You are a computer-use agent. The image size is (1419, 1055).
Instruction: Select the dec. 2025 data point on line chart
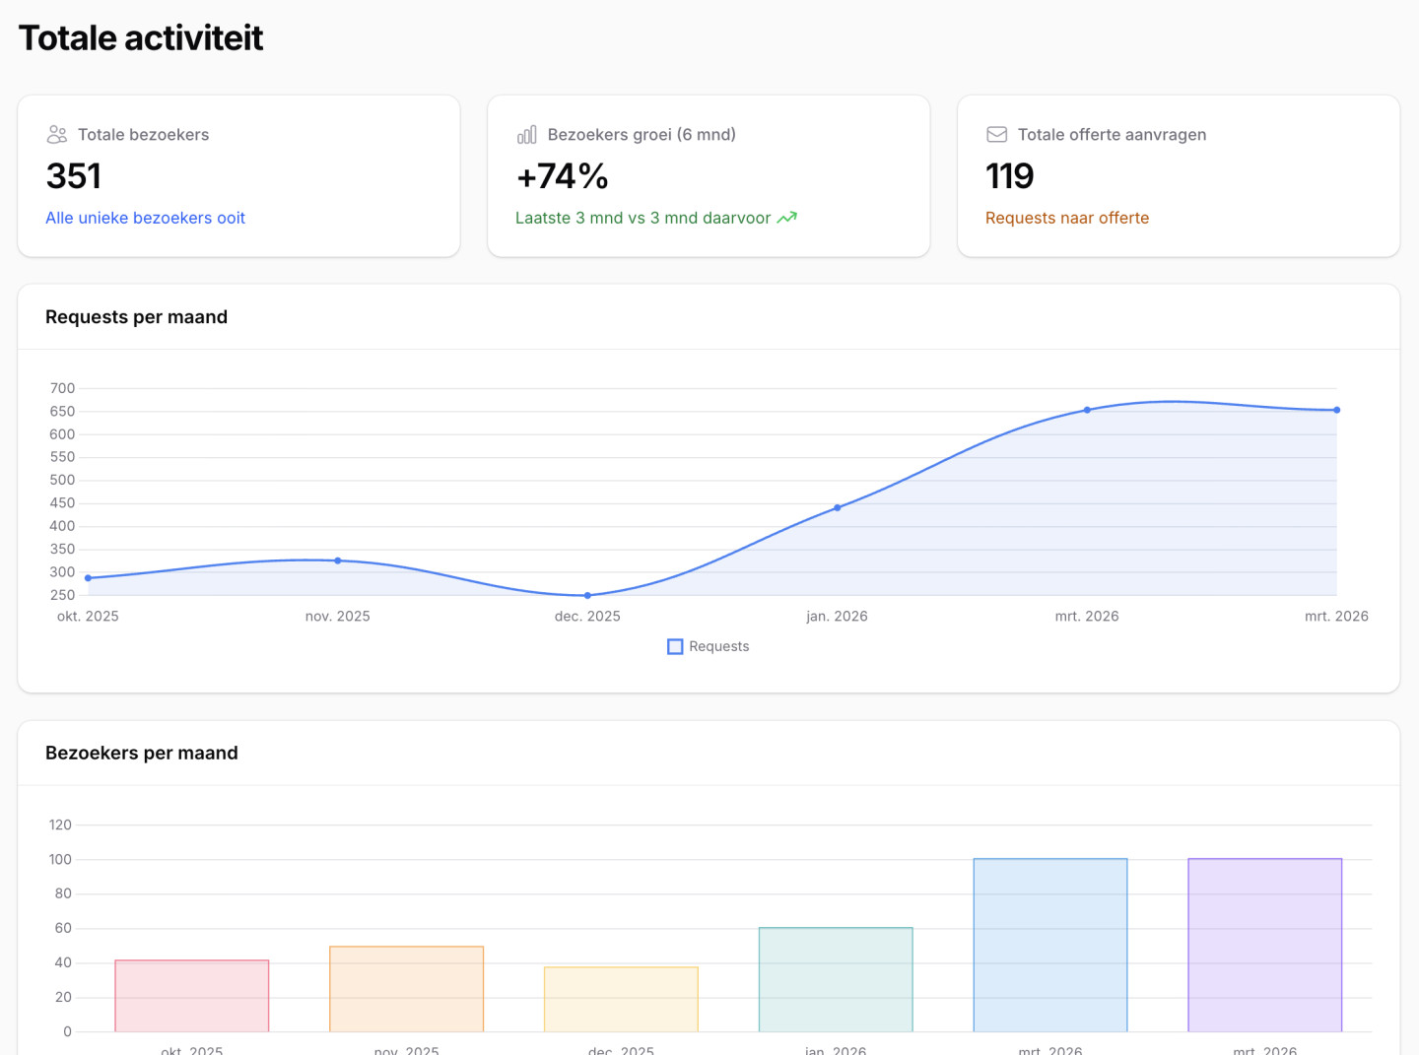(x=587, y=595)
